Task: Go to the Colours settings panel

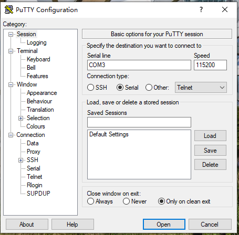Action: (36, 126)
